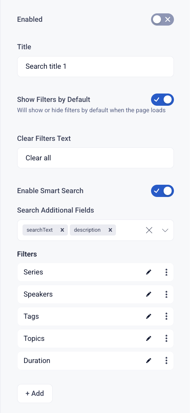Clear all selected additional search fields

[x=149, y=230]
